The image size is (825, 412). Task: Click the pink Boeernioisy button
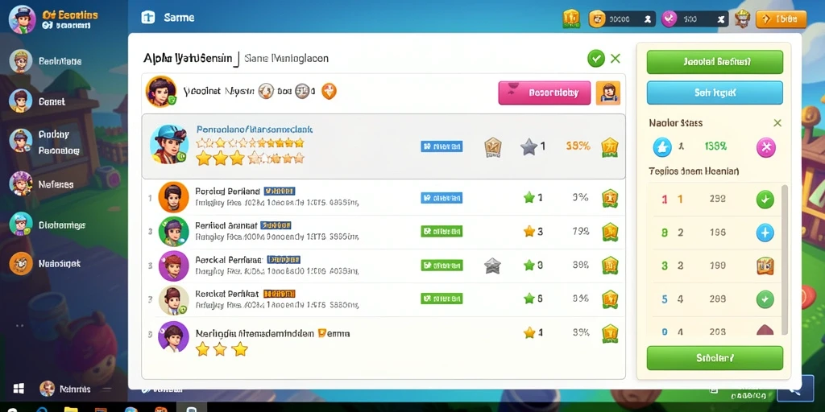(544, 93)
